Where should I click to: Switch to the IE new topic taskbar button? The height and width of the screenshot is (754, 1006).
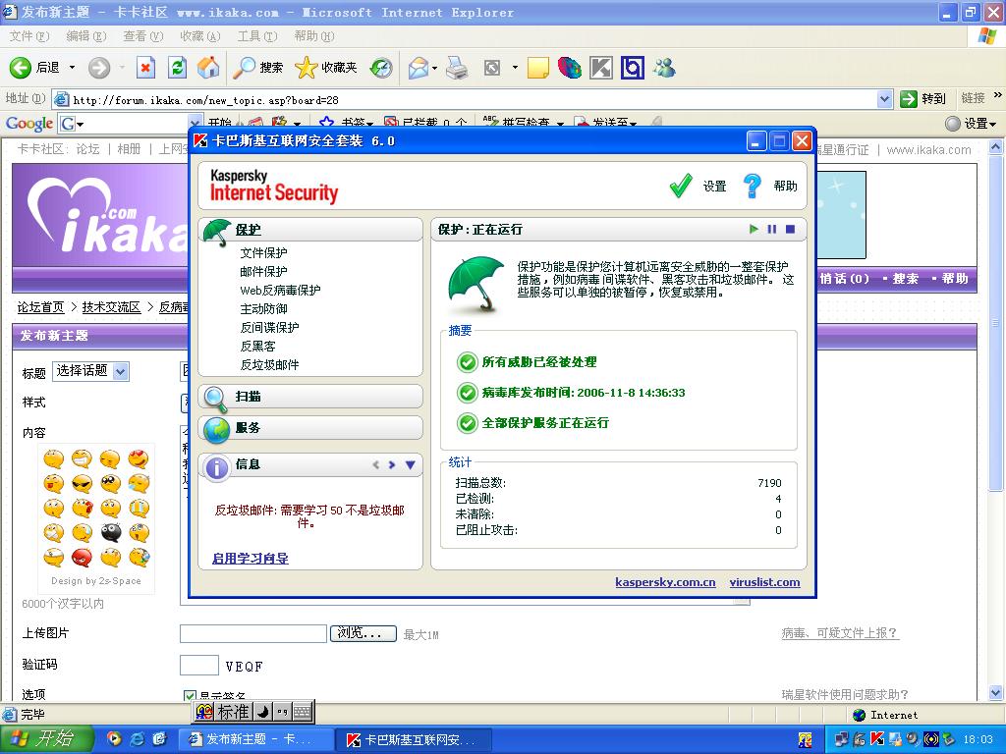[x=255, y=740]
